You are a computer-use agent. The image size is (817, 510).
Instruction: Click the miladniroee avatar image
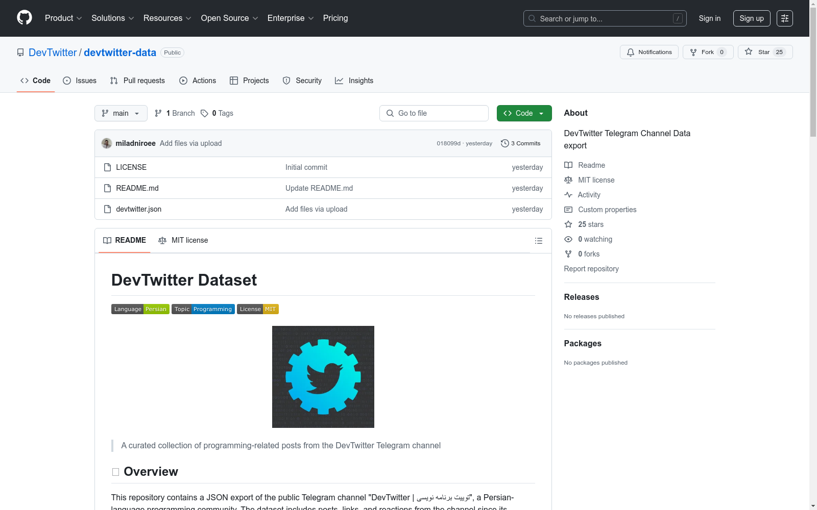point(107,143)
